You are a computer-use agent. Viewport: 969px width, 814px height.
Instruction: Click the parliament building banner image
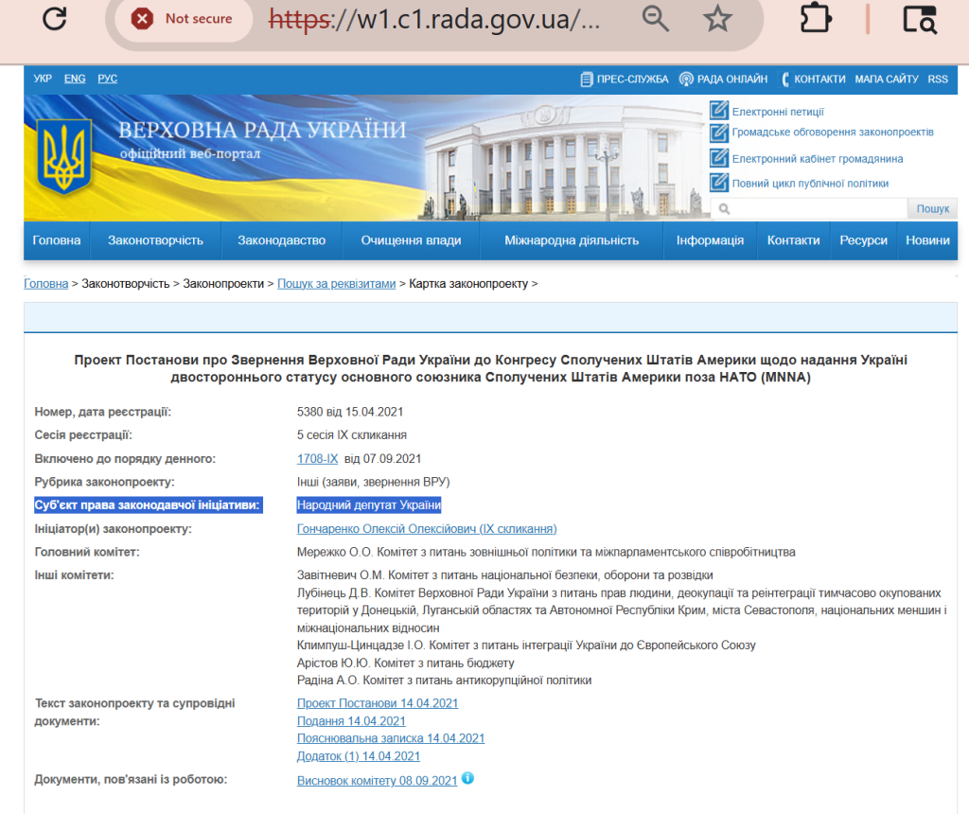coord(562,161)
